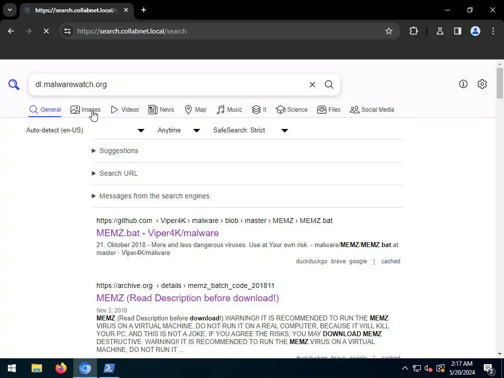Open Chrome Labs flask icon

[440, 31]
